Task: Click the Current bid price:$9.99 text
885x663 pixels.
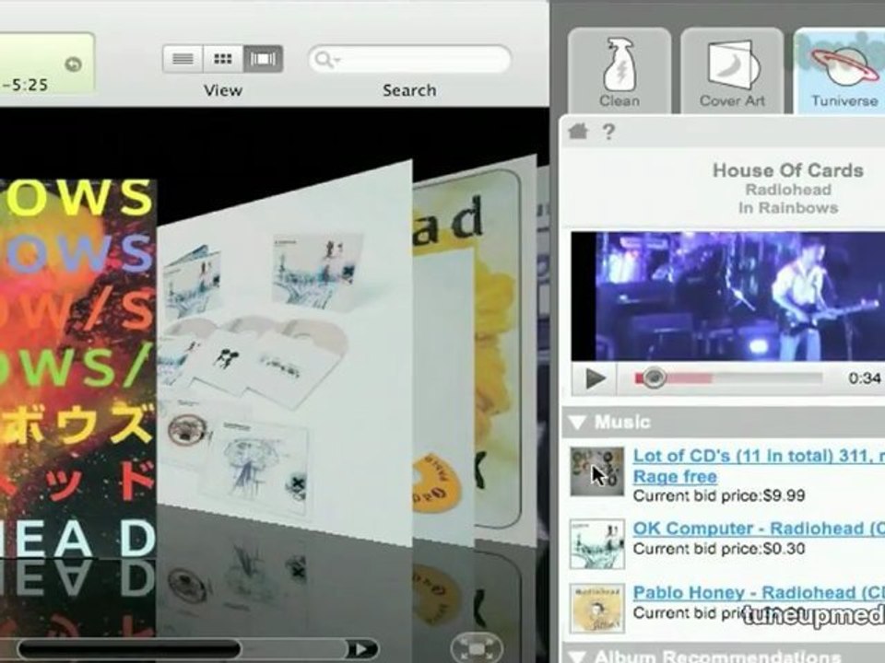Action: pyautogui.click(x=719, y=496)
